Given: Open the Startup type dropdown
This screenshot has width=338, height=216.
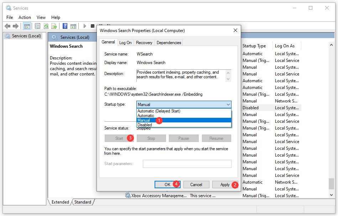Looking at the screenshot, I should click(228, 105).
